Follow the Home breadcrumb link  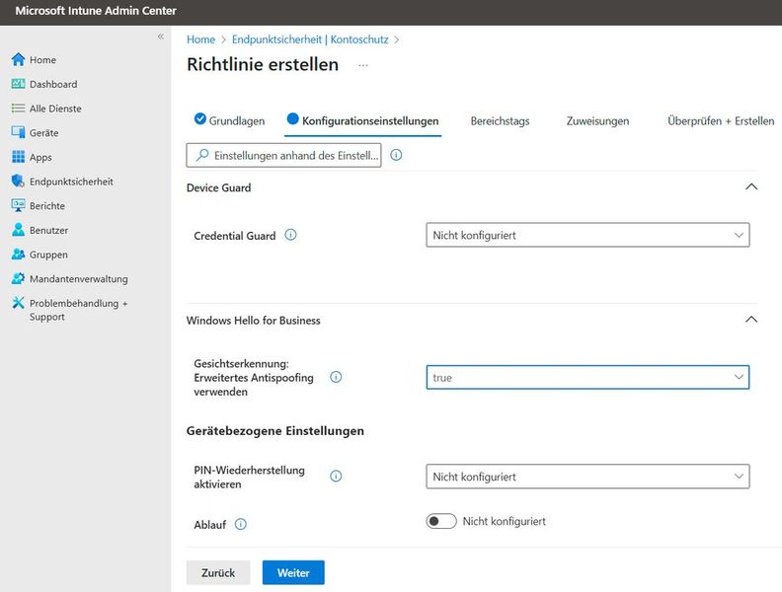(x=201, y=39)
